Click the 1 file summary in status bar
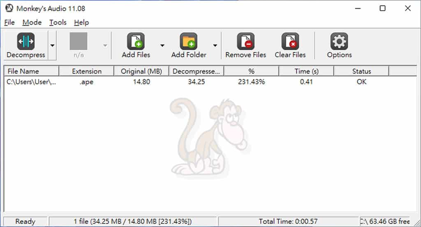 133,221
